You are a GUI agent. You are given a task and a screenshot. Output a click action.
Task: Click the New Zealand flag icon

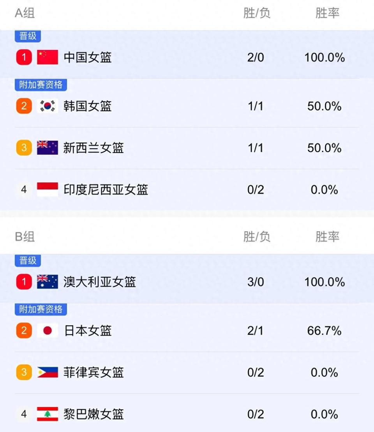click(48, 148)
